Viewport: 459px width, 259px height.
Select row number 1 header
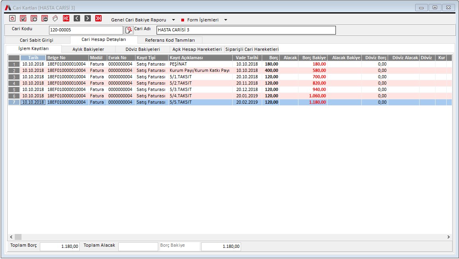click(14, 64)
